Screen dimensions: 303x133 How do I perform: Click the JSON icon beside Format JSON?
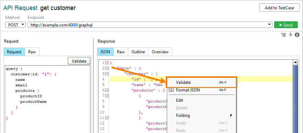click(171, 90)
